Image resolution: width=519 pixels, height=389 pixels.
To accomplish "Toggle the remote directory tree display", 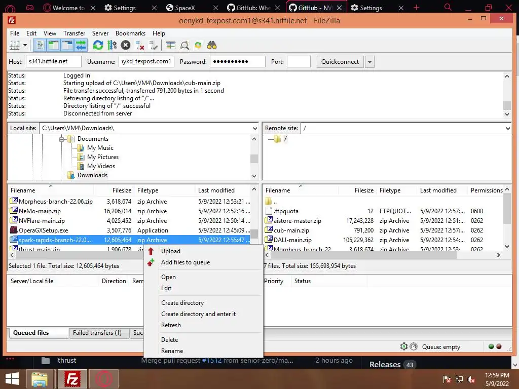I will (67, 45).
